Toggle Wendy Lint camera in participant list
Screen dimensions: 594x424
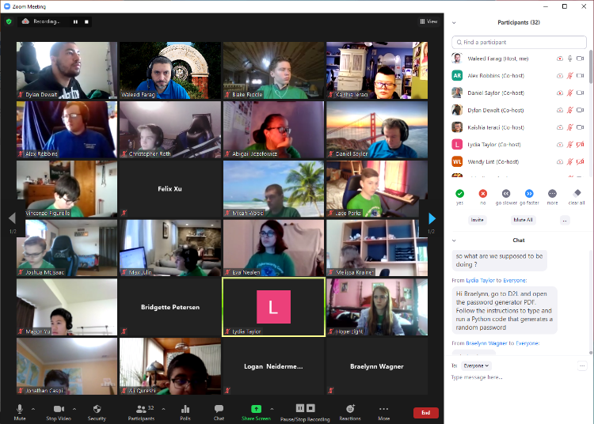580,162
